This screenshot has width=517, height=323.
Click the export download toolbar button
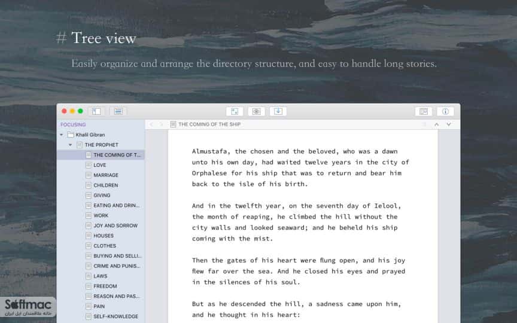tap(278, 111)
